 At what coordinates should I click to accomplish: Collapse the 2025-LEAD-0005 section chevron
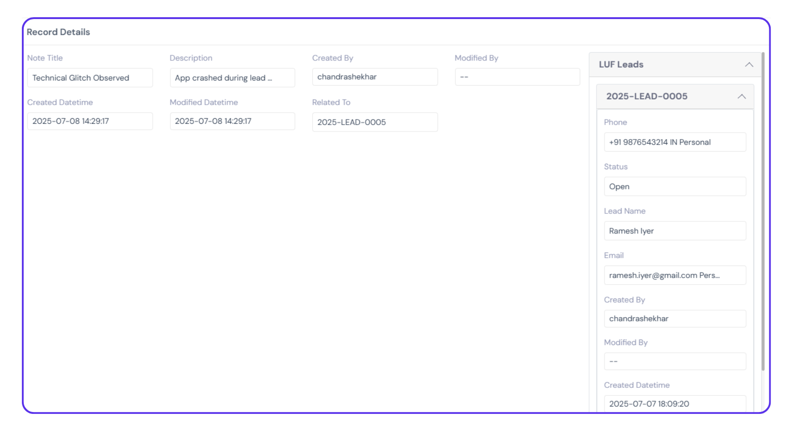pyautogui.click(x=741, y=96)
